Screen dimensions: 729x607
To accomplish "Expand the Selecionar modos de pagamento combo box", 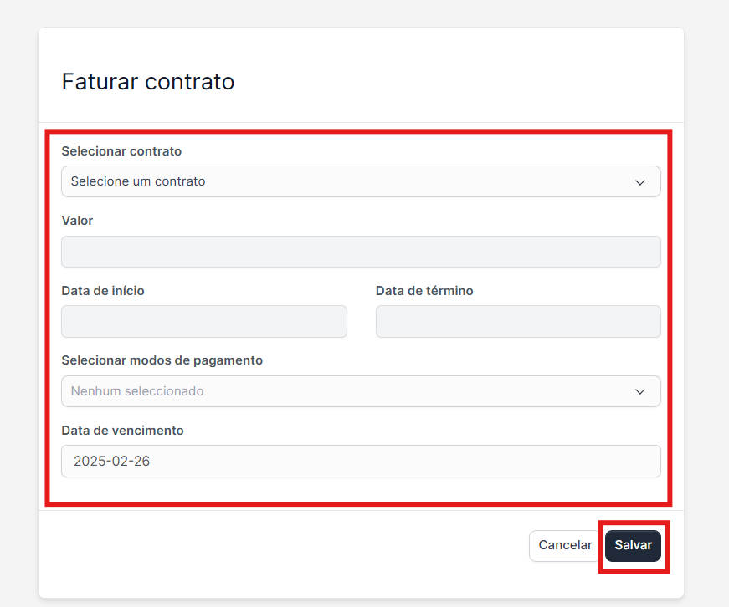I will click(361, 391).
